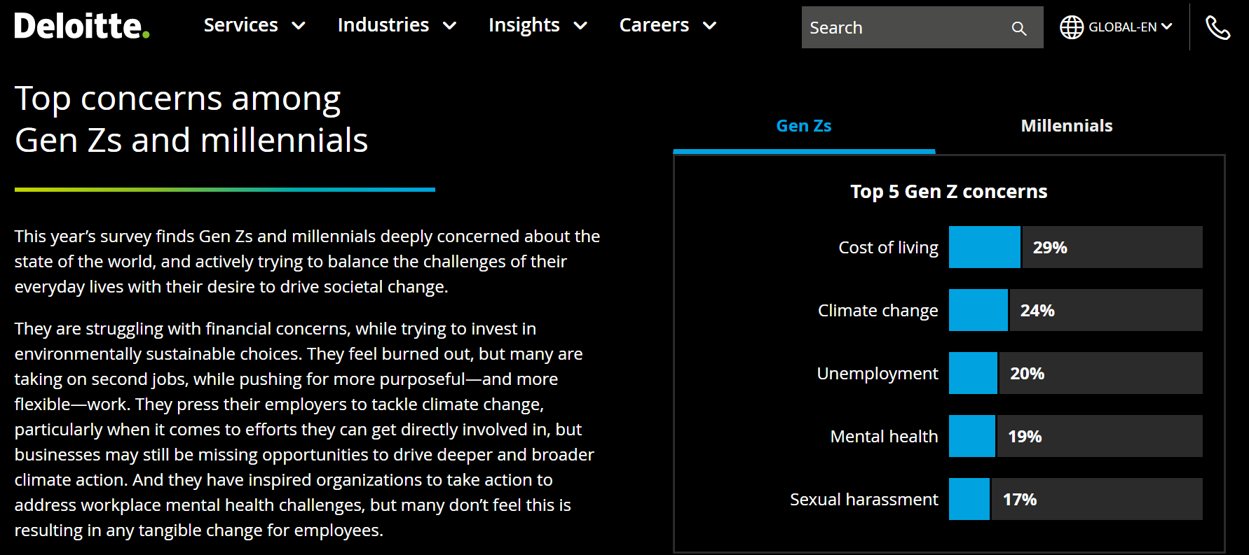This screenshot has width=1249, height=555.
Task: Open the GLOBAL-EN language selector
Action: pyautogui.click(x=1124, y=26)
